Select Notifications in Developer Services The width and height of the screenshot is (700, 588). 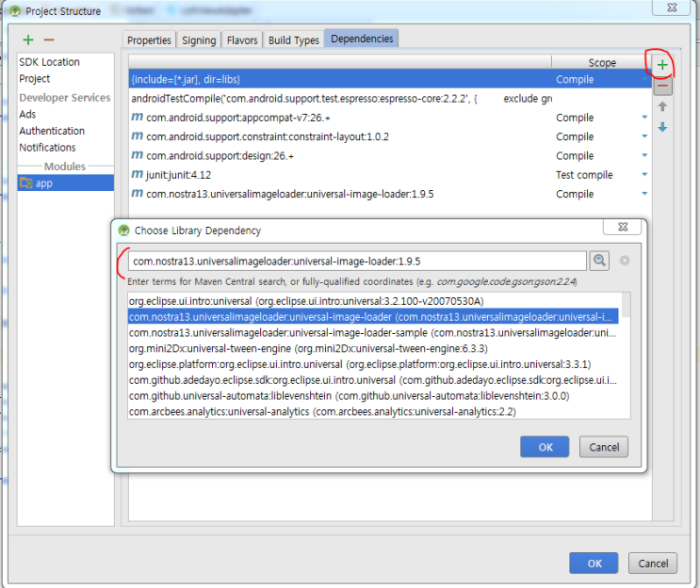click(47, 147)
